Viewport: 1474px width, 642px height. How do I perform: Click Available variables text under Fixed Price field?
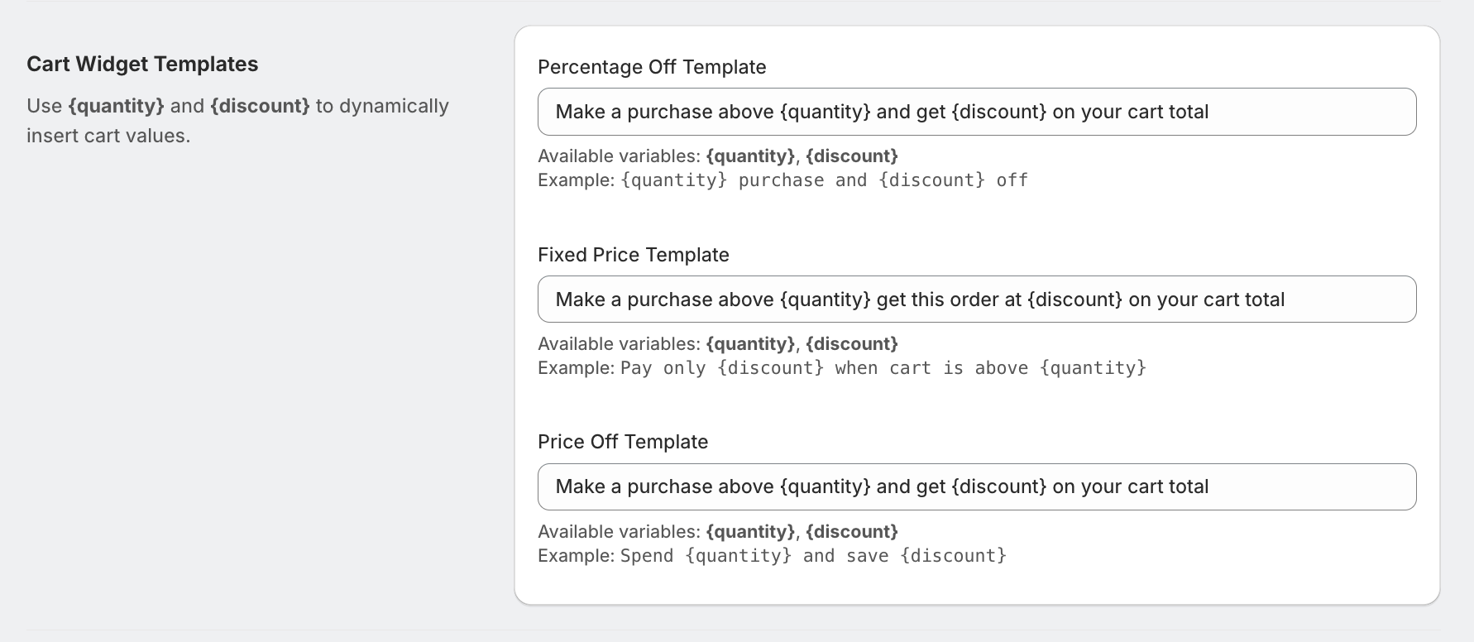coord(619,344)
